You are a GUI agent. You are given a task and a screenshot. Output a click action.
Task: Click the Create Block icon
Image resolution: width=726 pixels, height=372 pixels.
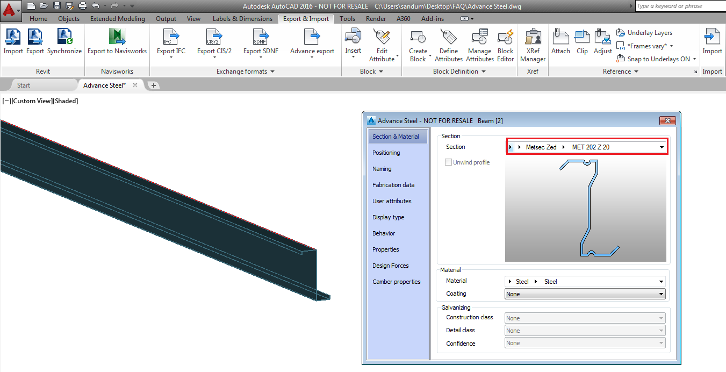coord(418,37)
